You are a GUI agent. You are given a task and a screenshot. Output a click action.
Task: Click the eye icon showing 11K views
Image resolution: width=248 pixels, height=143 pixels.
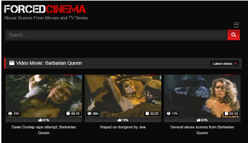tap(10, 113)
